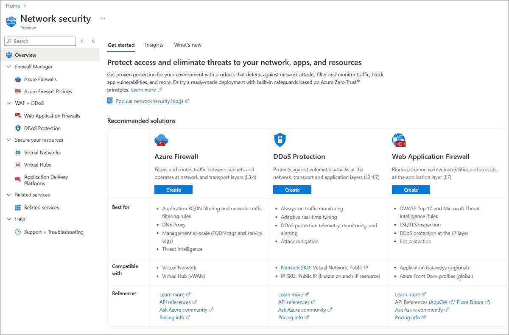Click Create under Web Application Firewall
Viewport: 509px width, 335px height.
(411, 190)
